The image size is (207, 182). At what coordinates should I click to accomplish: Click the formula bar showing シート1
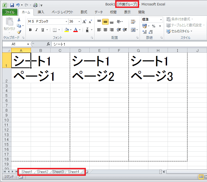pyautogui.click(x=129, y=44)
